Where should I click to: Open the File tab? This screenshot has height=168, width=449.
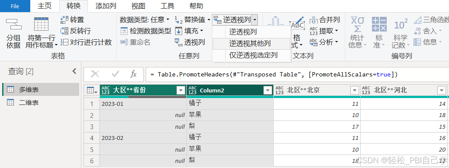click(x=15, y=6)
